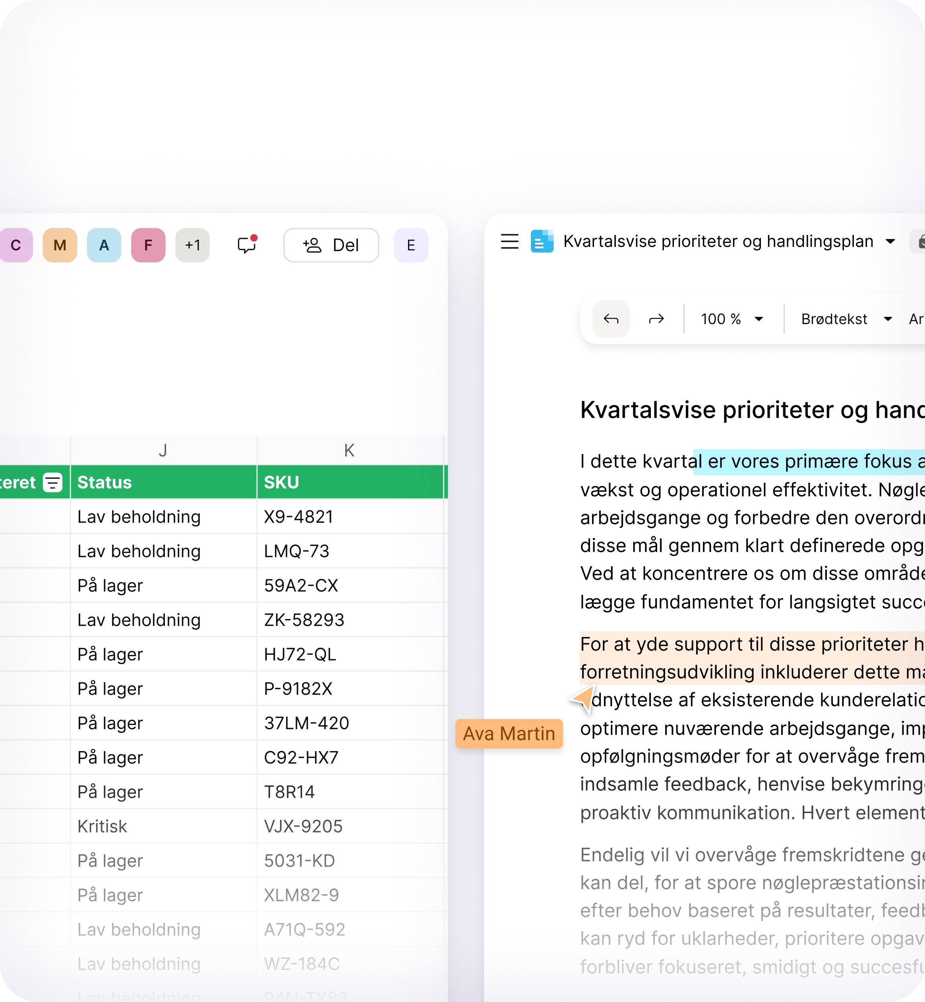
Task: Click the M collaborator avatar
Action: click(60, 245)
